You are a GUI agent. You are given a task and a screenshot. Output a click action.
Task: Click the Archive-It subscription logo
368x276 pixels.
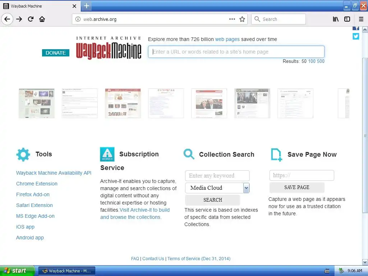(107, 154)
